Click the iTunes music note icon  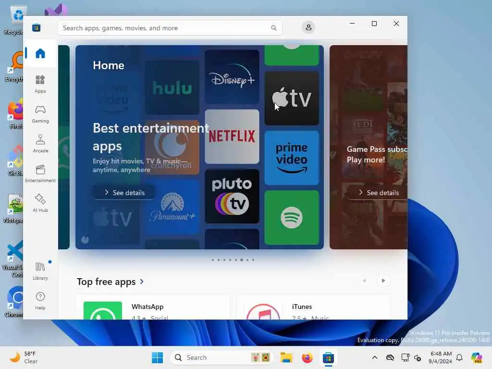(x=263, y=311)
